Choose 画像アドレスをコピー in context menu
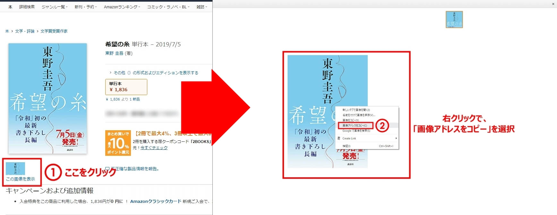Image resolution: width=557 pixels, height=215 pixels. [356, 125]
